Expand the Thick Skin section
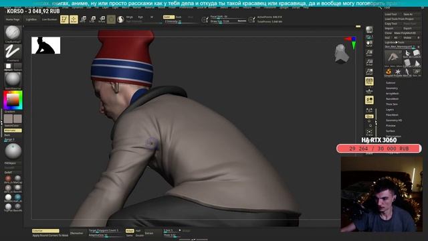 392,104
